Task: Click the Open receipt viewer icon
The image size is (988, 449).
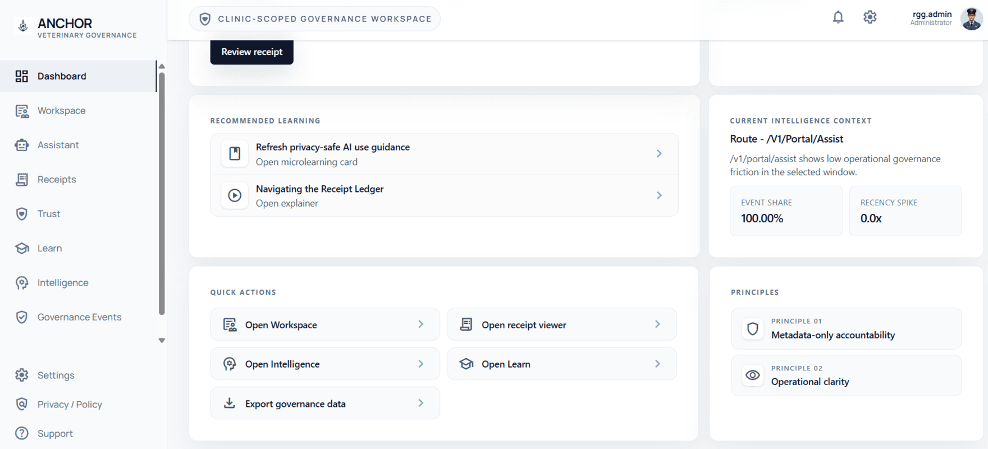Action: [466, 324]
